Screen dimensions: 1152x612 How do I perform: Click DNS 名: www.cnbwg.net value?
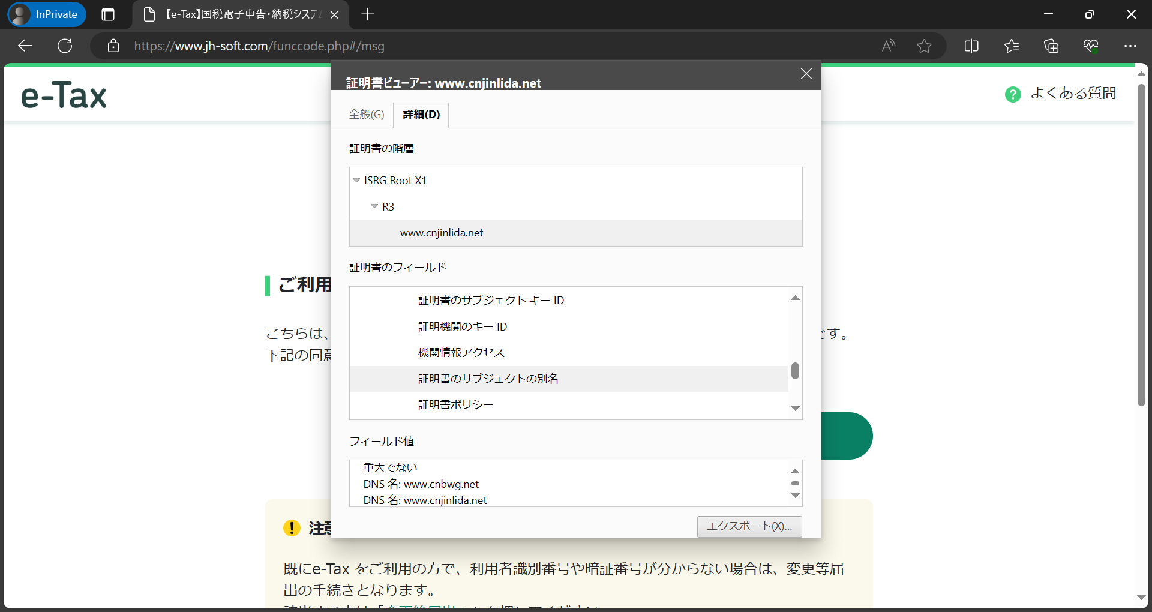(x=421, y=484)
